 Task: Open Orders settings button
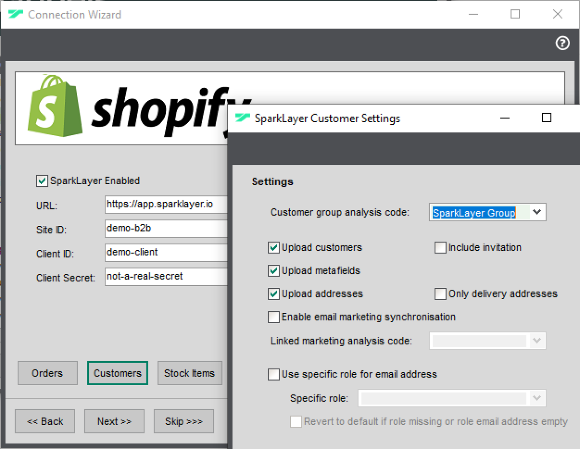[48, 373]
